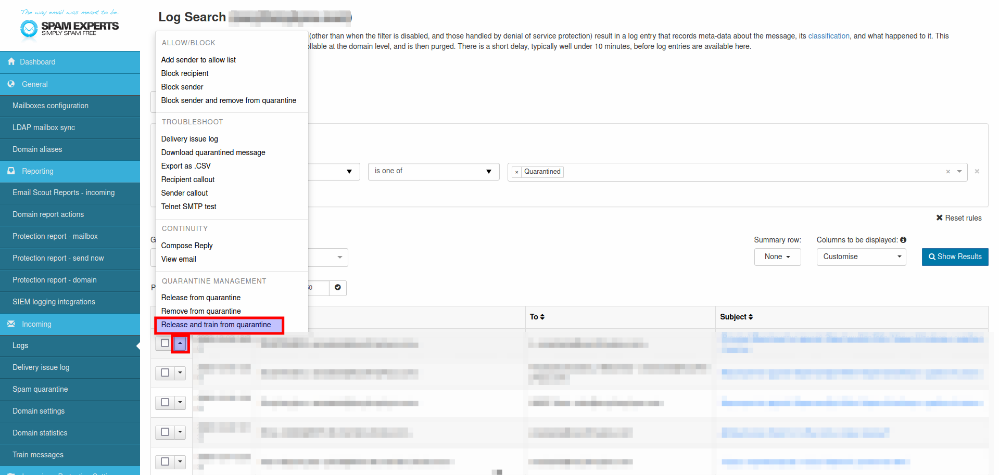Screen dimensions: 999x475
Task: Click the Spam Experts logo
Action: (70, 24)
